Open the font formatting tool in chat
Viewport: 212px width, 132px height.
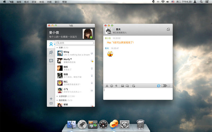click(107, 86)
